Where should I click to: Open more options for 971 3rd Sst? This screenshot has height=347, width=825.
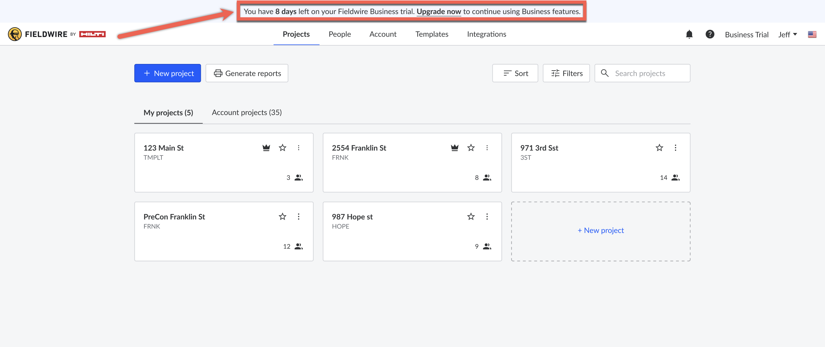coord(675,148)
